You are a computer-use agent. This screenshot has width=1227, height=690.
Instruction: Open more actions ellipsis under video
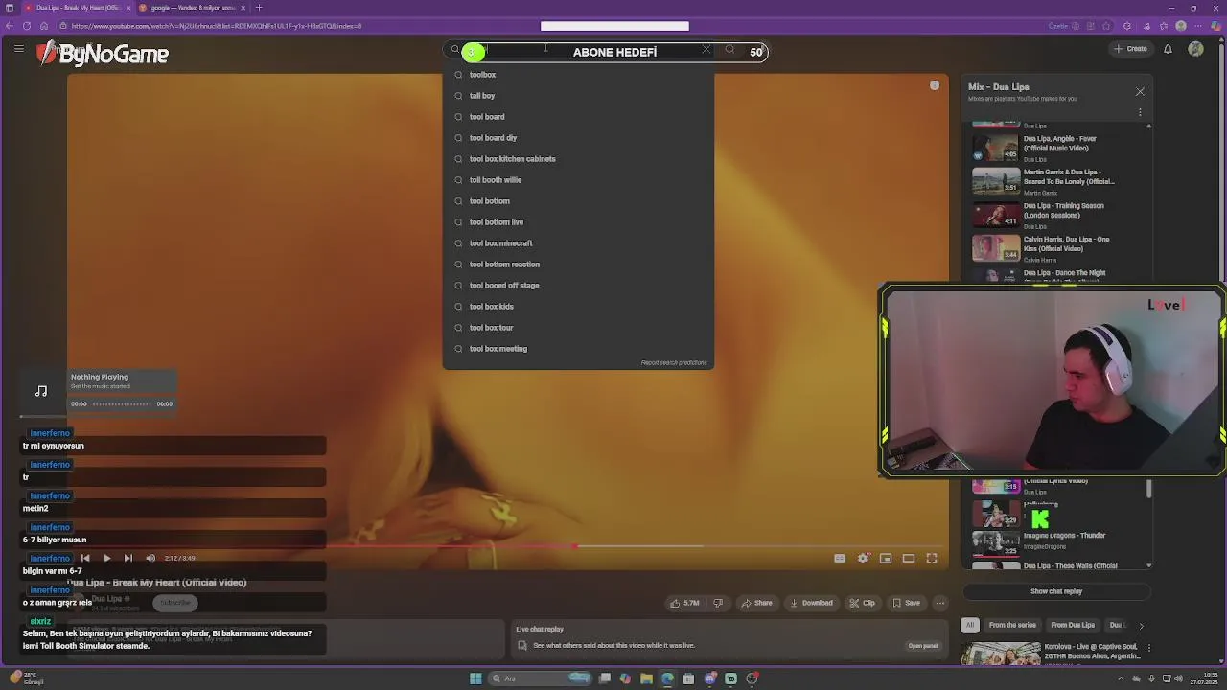coord(940,603)
